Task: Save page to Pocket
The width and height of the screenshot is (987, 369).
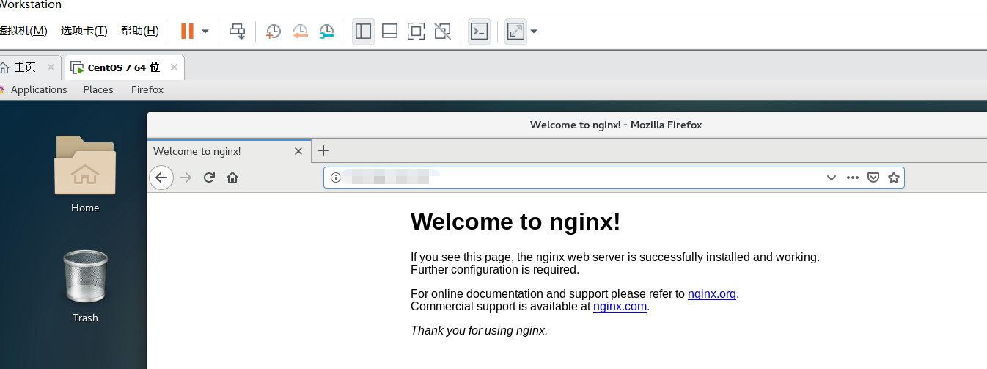Action: pyautogui.click(x=873, y=178)
